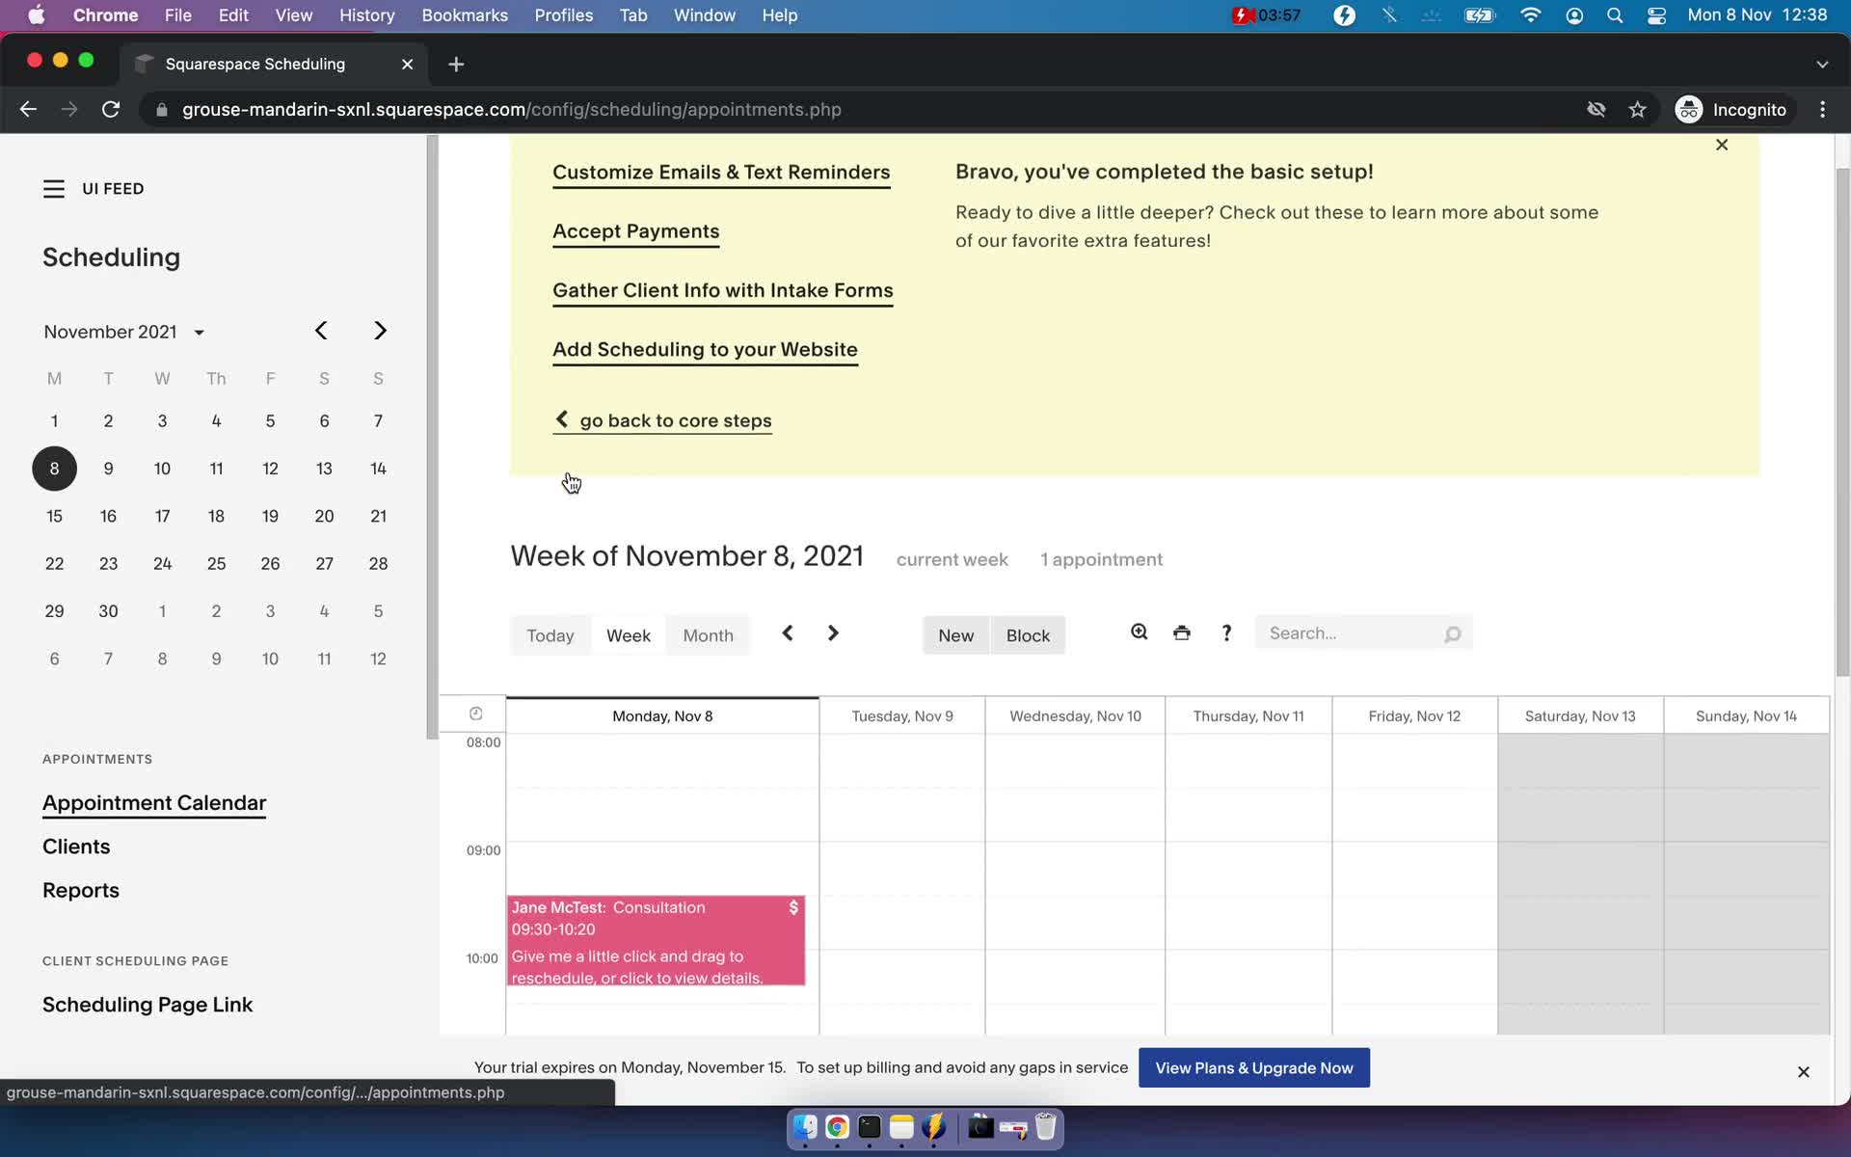1851x1157 pixels.
Task: Open the Bookmarks menu
Action: (x=465, y=15)
